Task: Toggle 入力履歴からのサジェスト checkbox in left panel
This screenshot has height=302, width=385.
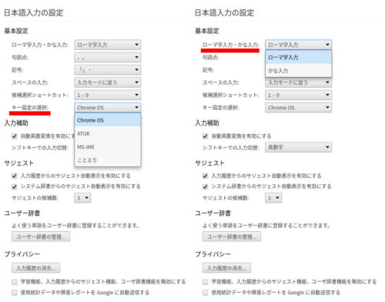Action: 15,176
